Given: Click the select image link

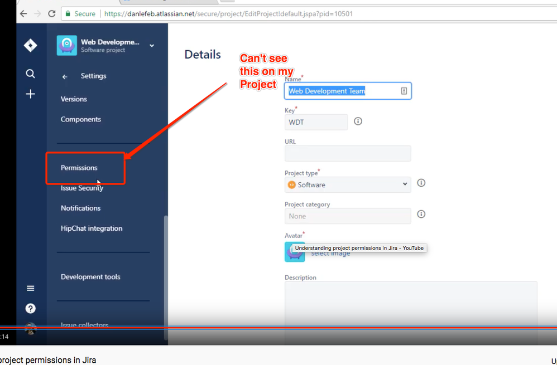Looking at the screenshot, I should [331, 253].
